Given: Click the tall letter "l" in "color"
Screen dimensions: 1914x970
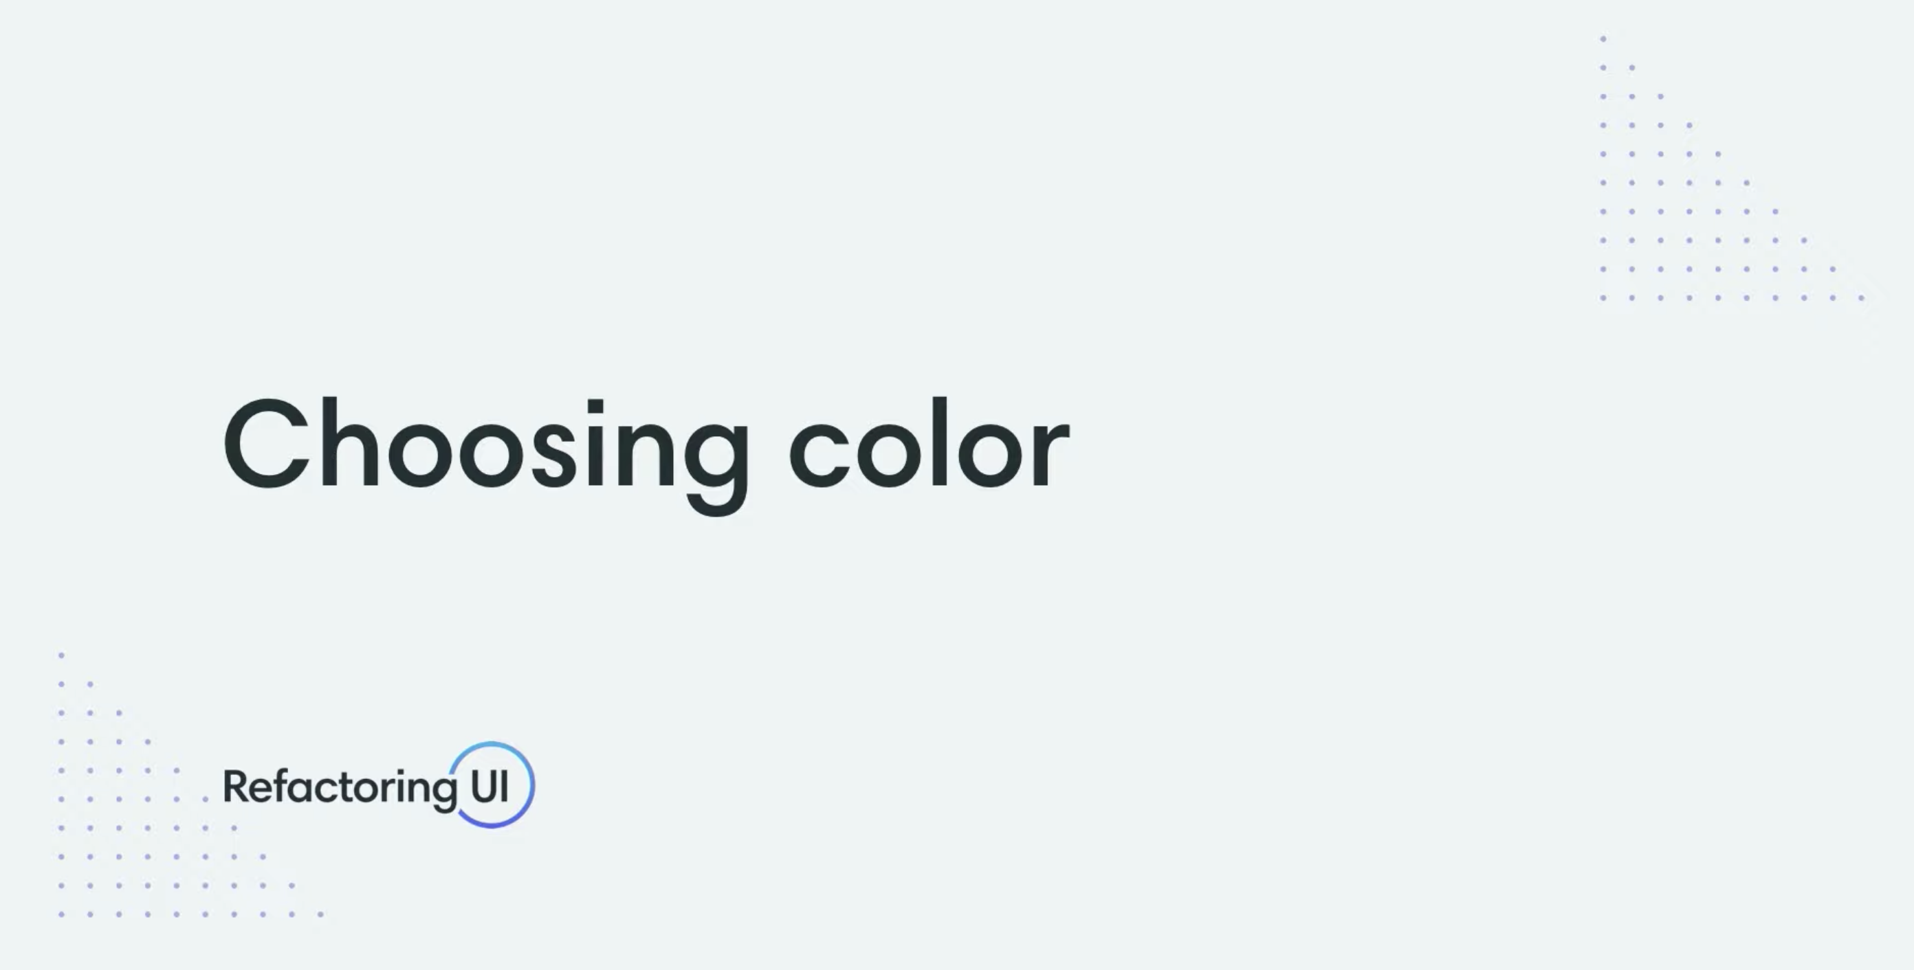Looking at the screenshot, I should coord(938,443).
